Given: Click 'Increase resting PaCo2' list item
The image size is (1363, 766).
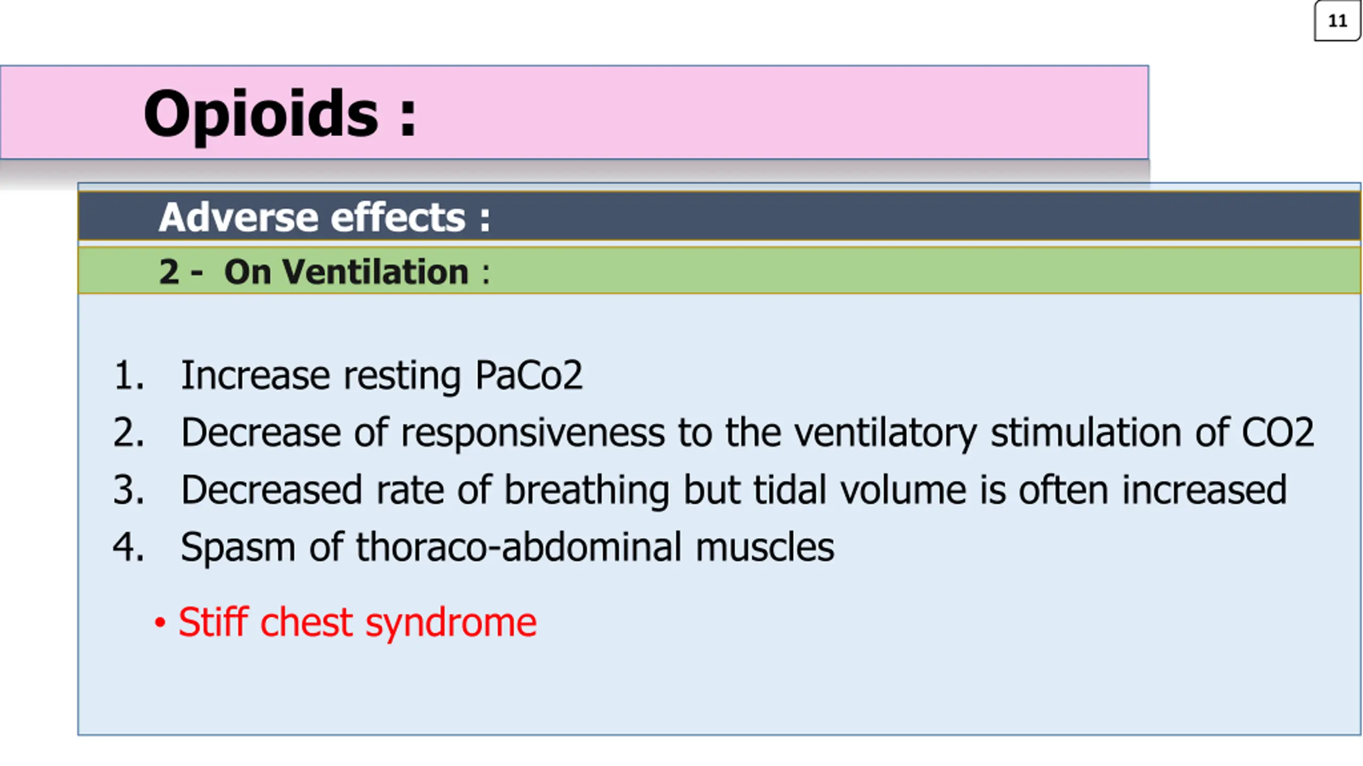Looking at the screenshot, I should pyautogui.click(x=382, y=376).
